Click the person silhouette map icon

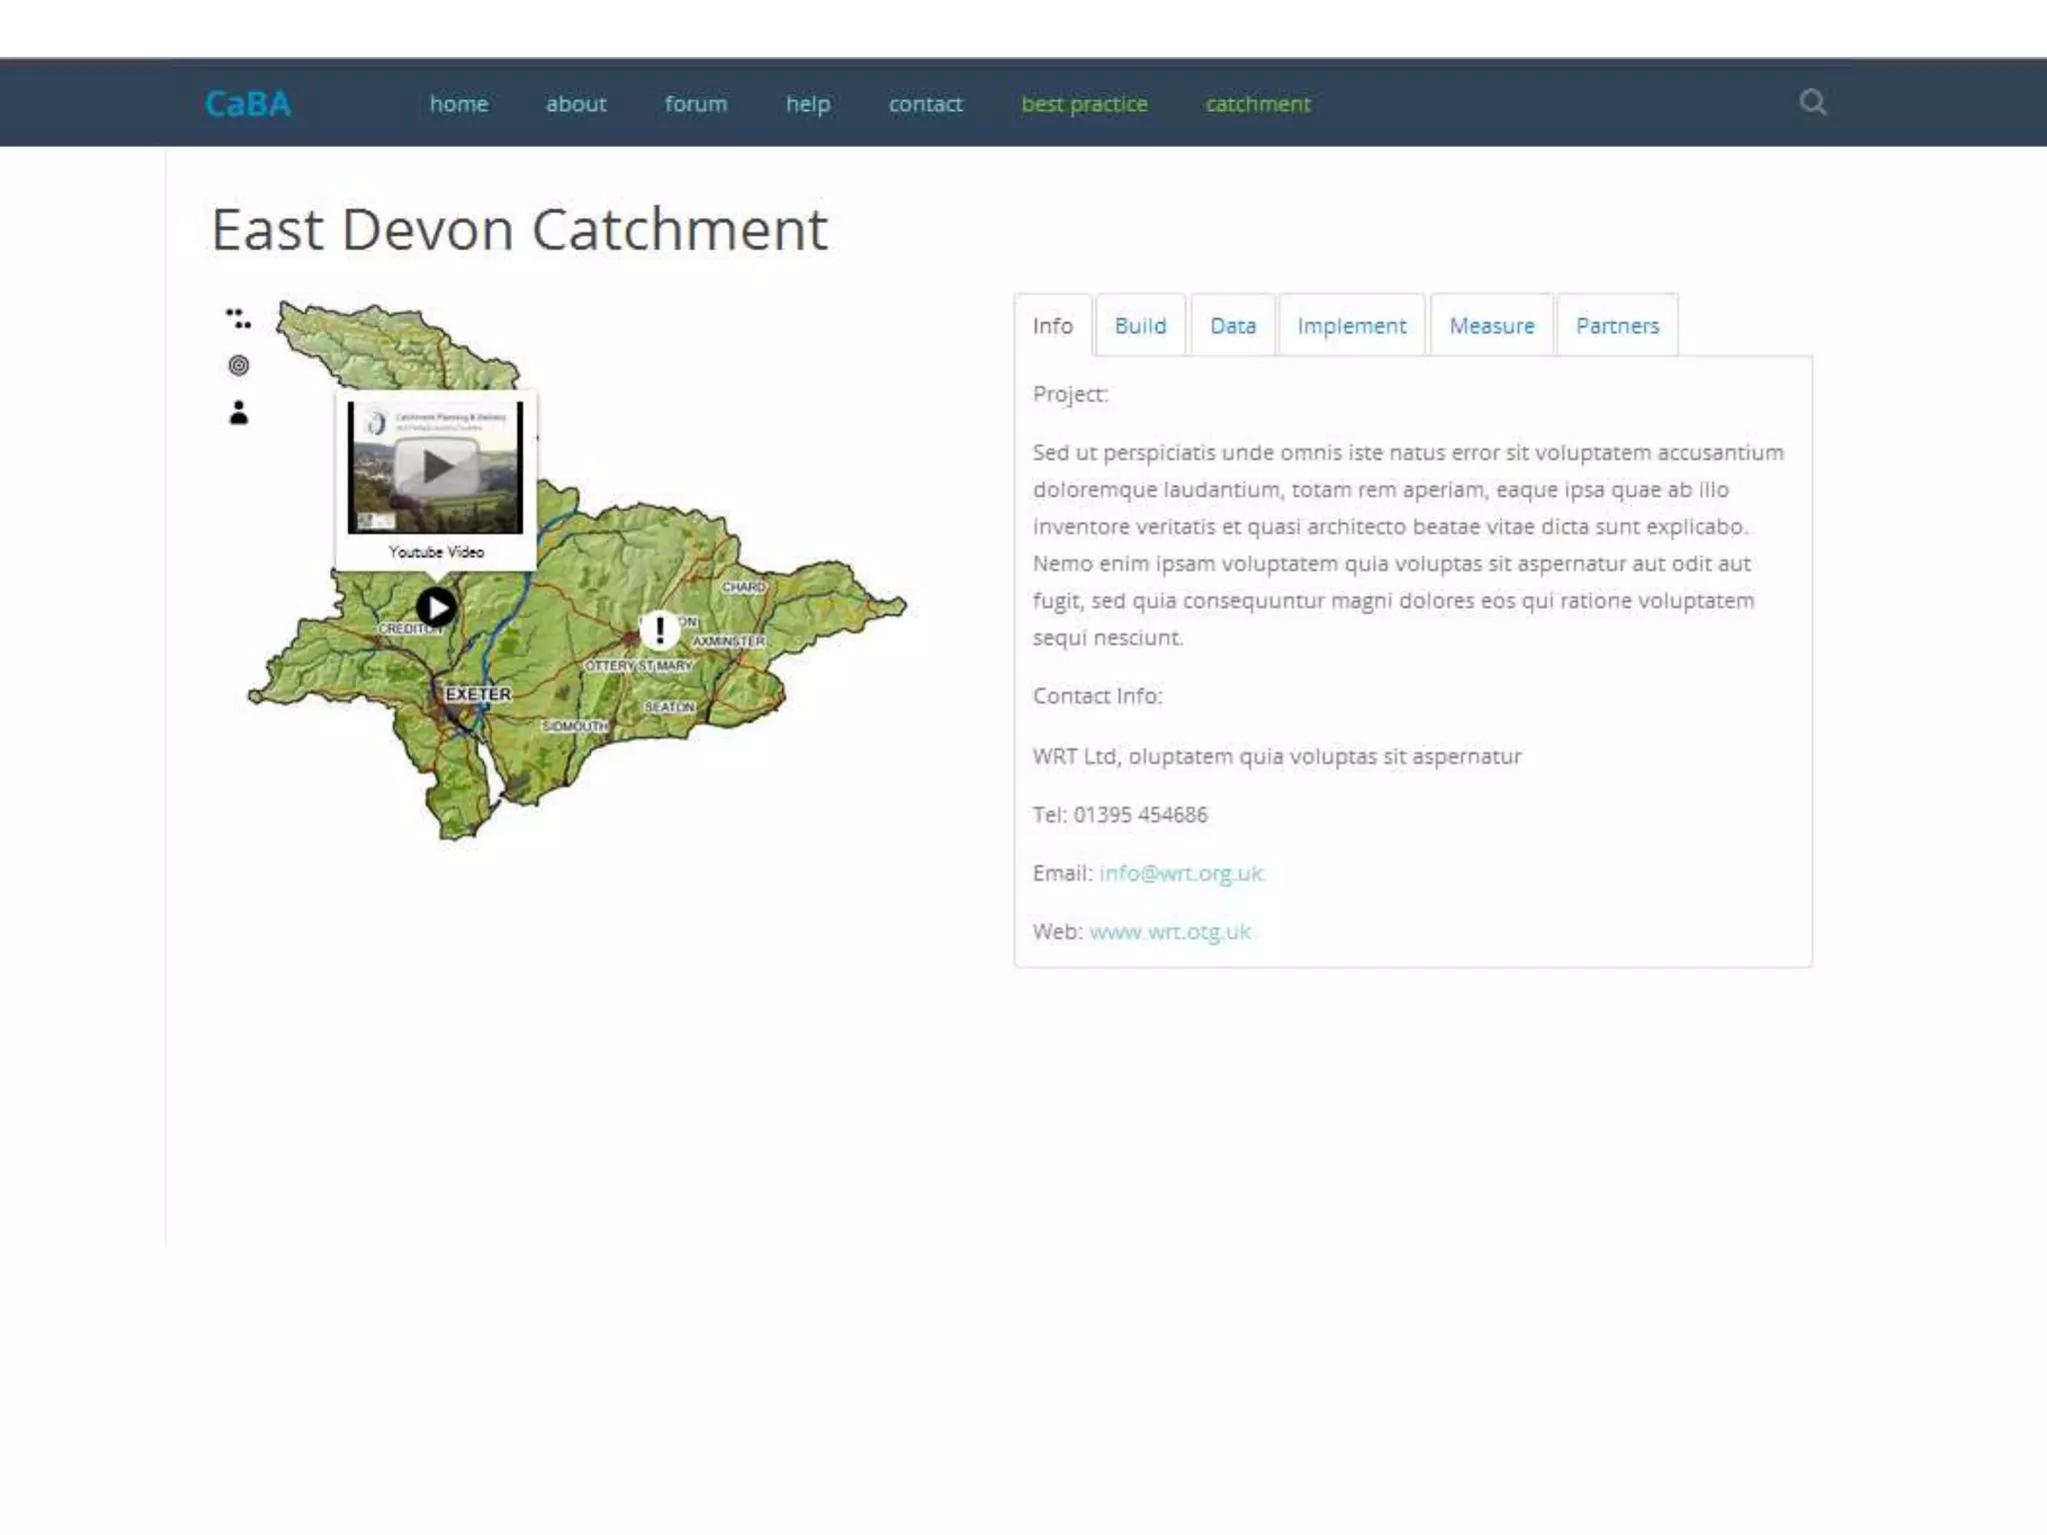pyautogui.click(x=238, y=413)
